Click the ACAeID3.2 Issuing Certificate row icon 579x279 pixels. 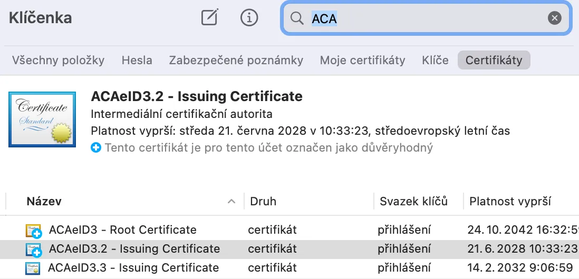34,249
